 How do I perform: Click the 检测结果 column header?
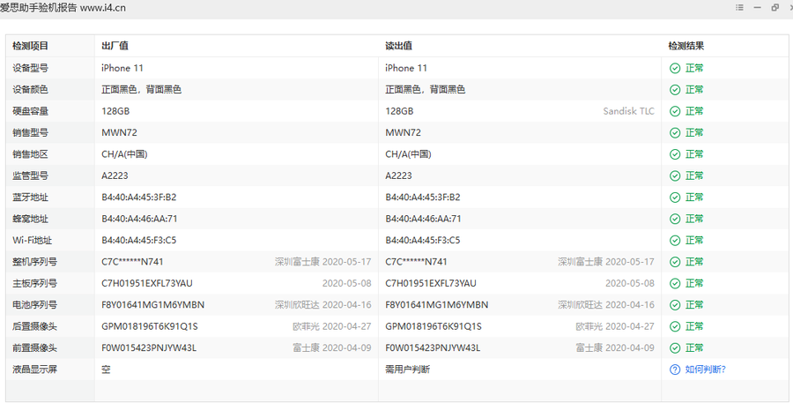point(686,46)
